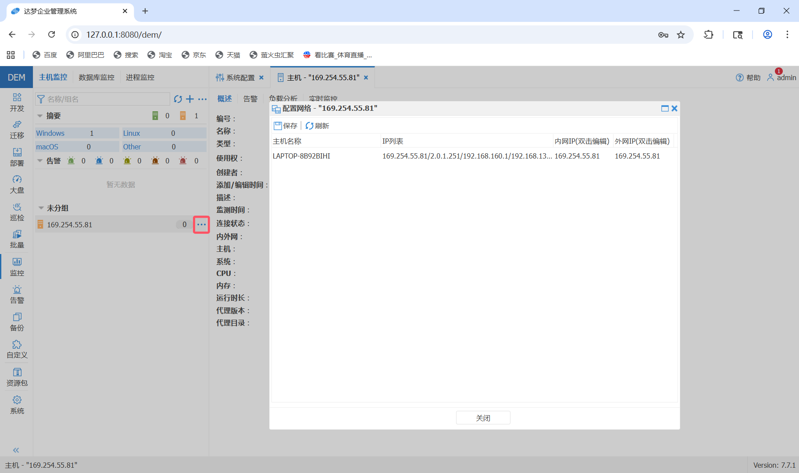This screenshot has height=473, width=799.
Task: Filter hosts by Windows count
Action: pos(77,133)
